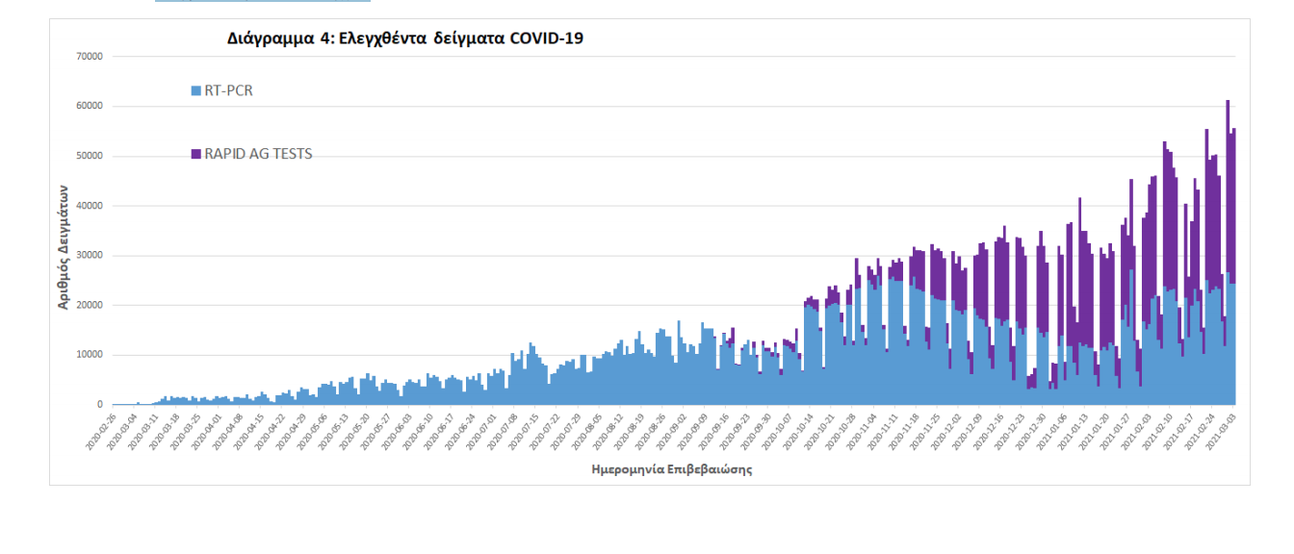Click the 20000 y-axis tick label

pyautogui.click(x=90, y=306)
